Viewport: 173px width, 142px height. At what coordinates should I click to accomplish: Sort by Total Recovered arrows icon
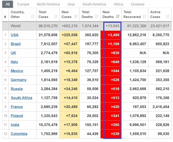[144, 17]
